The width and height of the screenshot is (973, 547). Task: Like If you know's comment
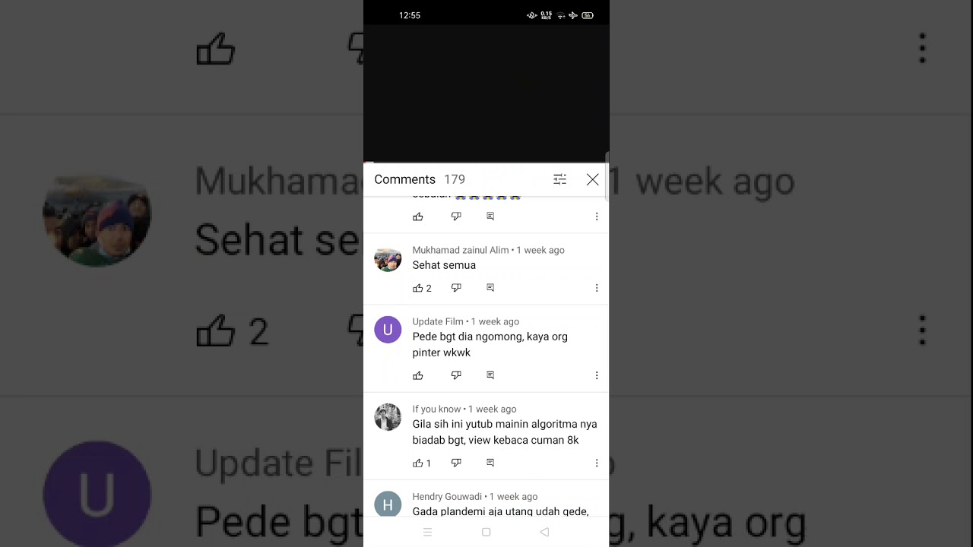(418, 463)
